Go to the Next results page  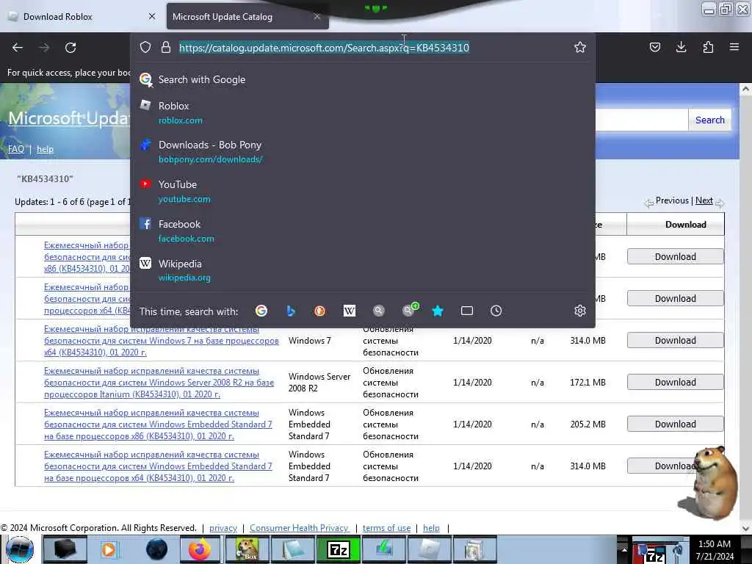click(704, 200)
